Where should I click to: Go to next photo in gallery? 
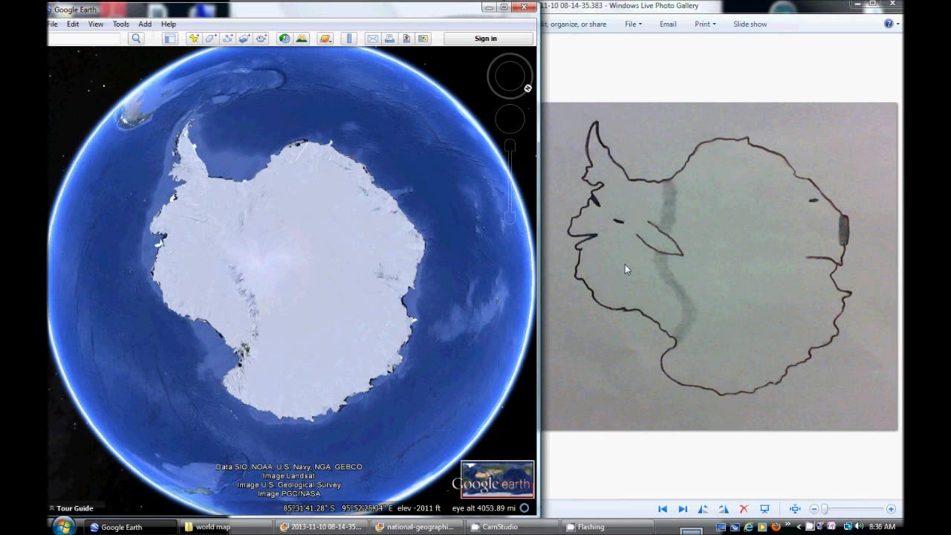[x=683, y=509]
